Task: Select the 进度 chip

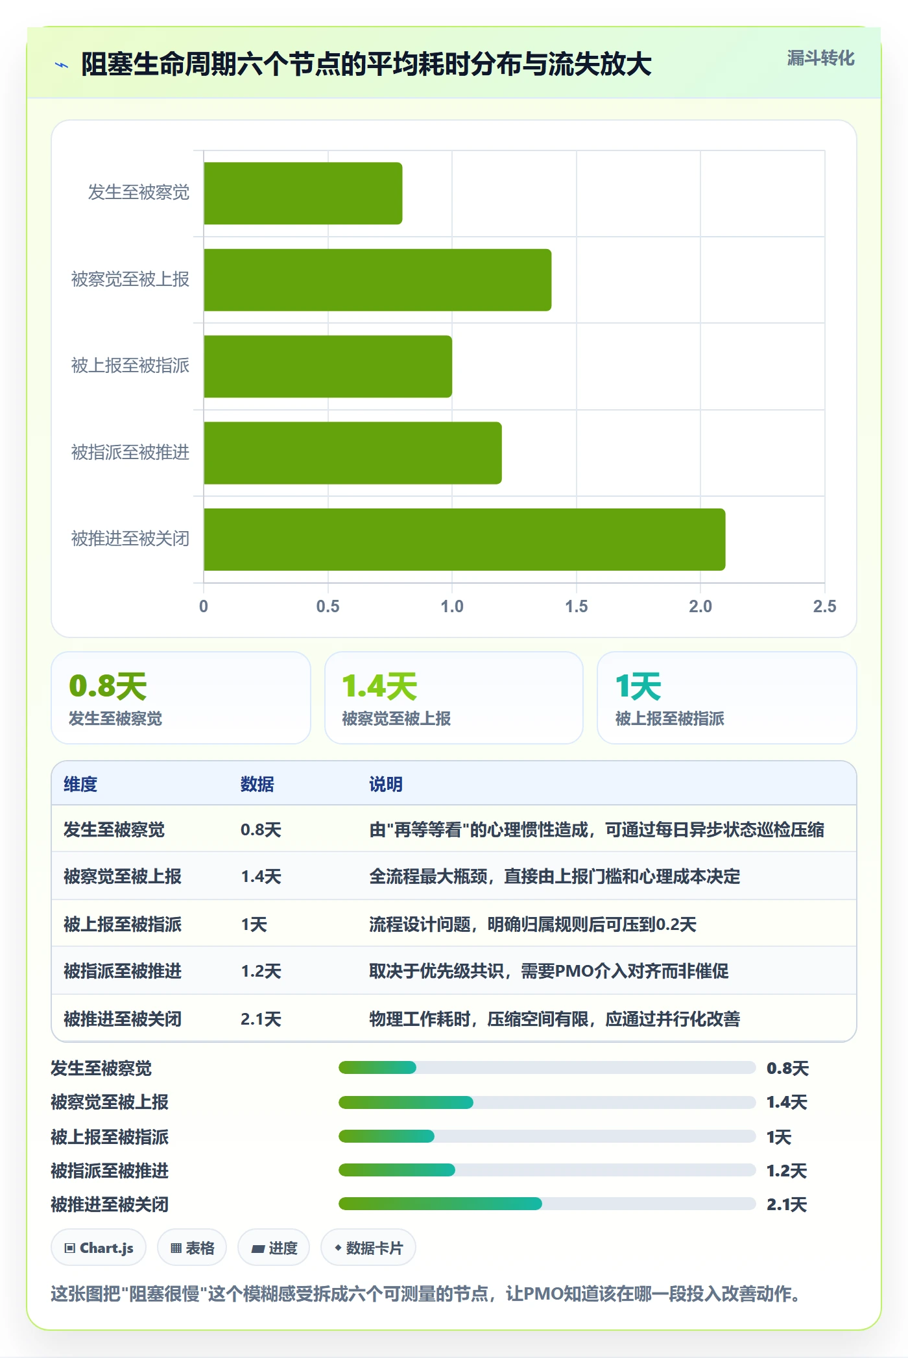Action: click(274, 1248)
